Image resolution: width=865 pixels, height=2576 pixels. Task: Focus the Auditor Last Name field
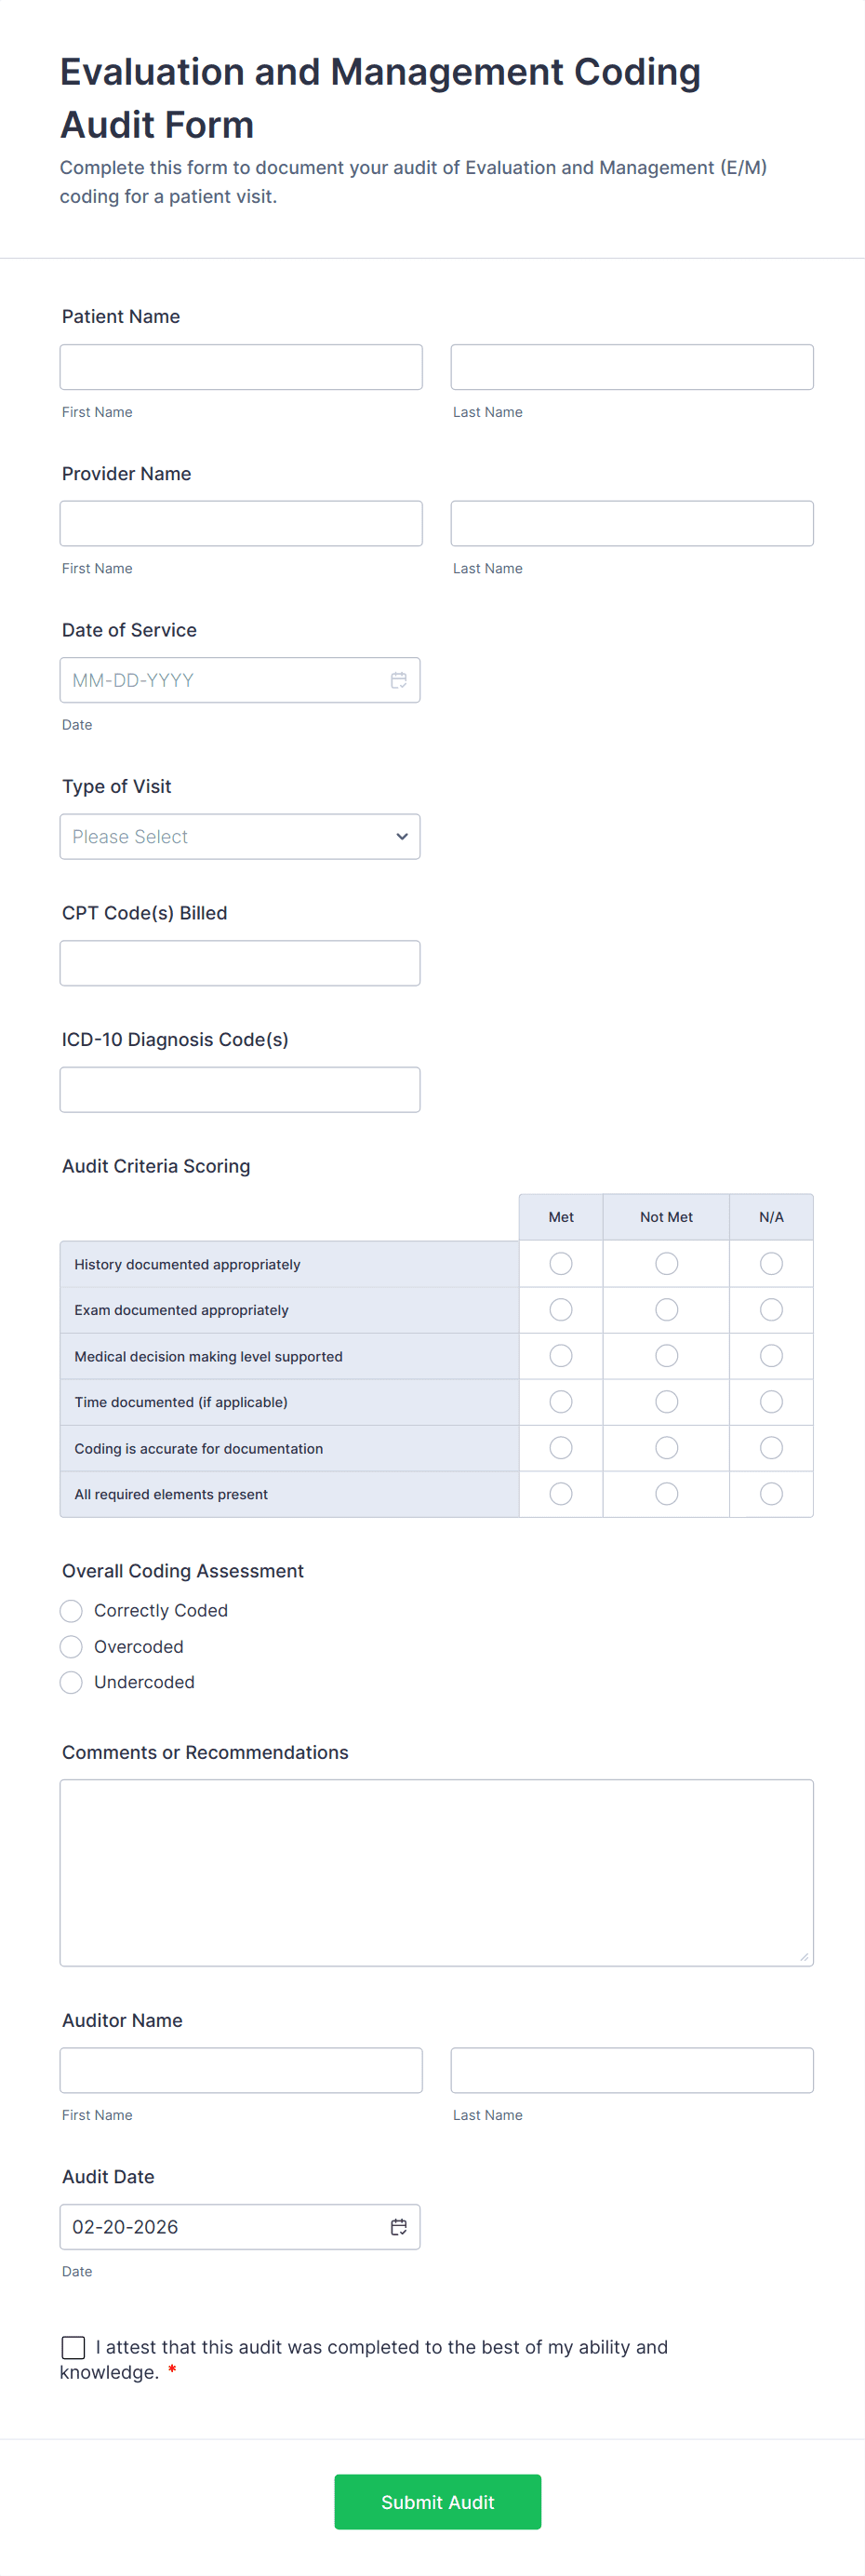coord(632,2070)
